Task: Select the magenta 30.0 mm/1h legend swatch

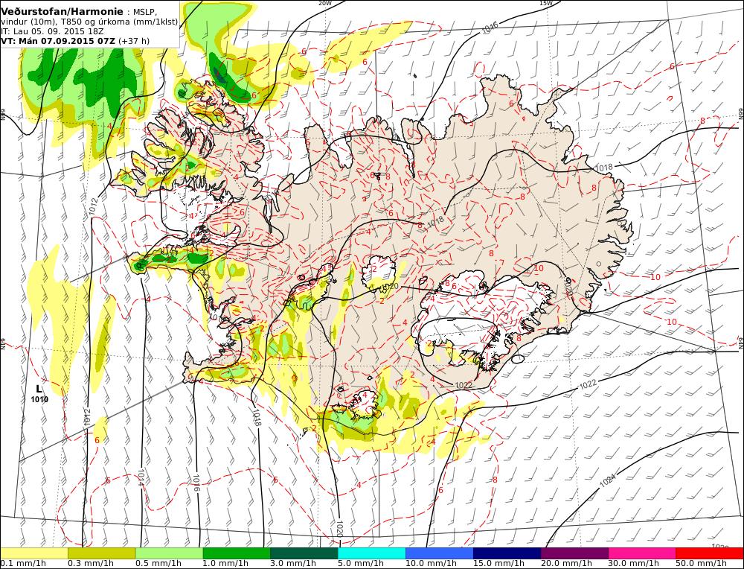Action: tap(642, 553)
